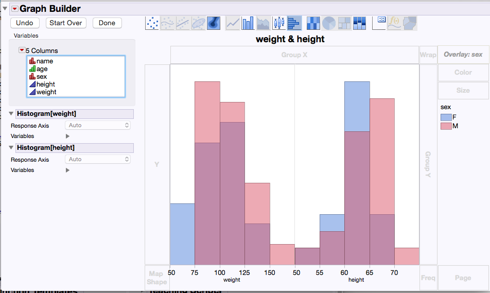Select the Smoother element icon

pos(167,23)
